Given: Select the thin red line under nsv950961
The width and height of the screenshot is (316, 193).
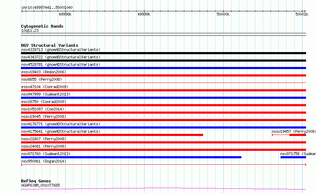Looking at the screenshot, I should (x=164, y=165).
